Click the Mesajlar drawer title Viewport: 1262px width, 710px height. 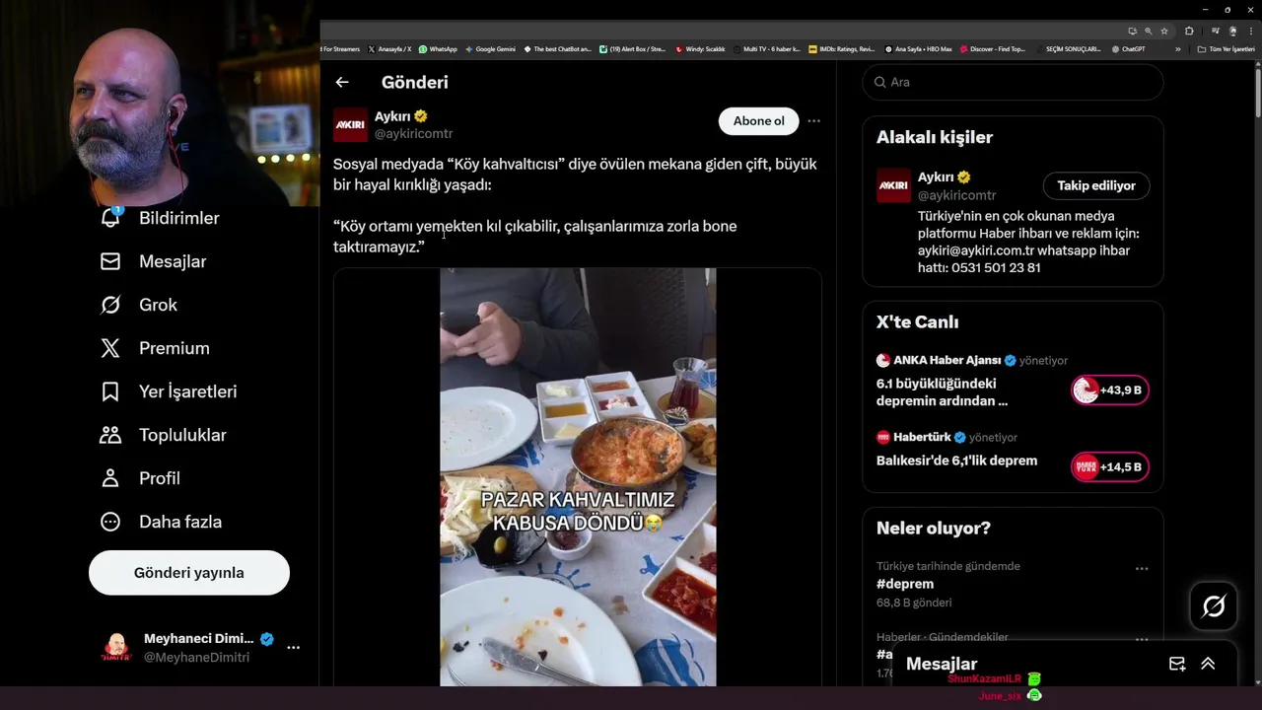(942, 664)
